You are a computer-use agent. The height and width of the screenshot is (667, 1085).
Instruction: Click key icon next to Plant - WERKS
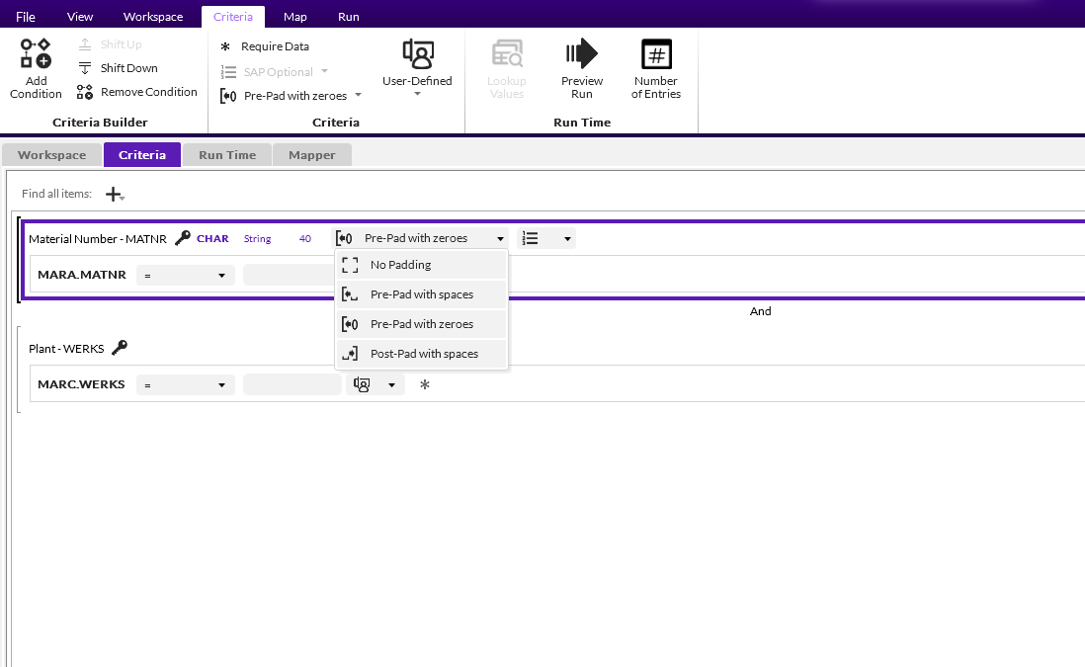point(120,348)
